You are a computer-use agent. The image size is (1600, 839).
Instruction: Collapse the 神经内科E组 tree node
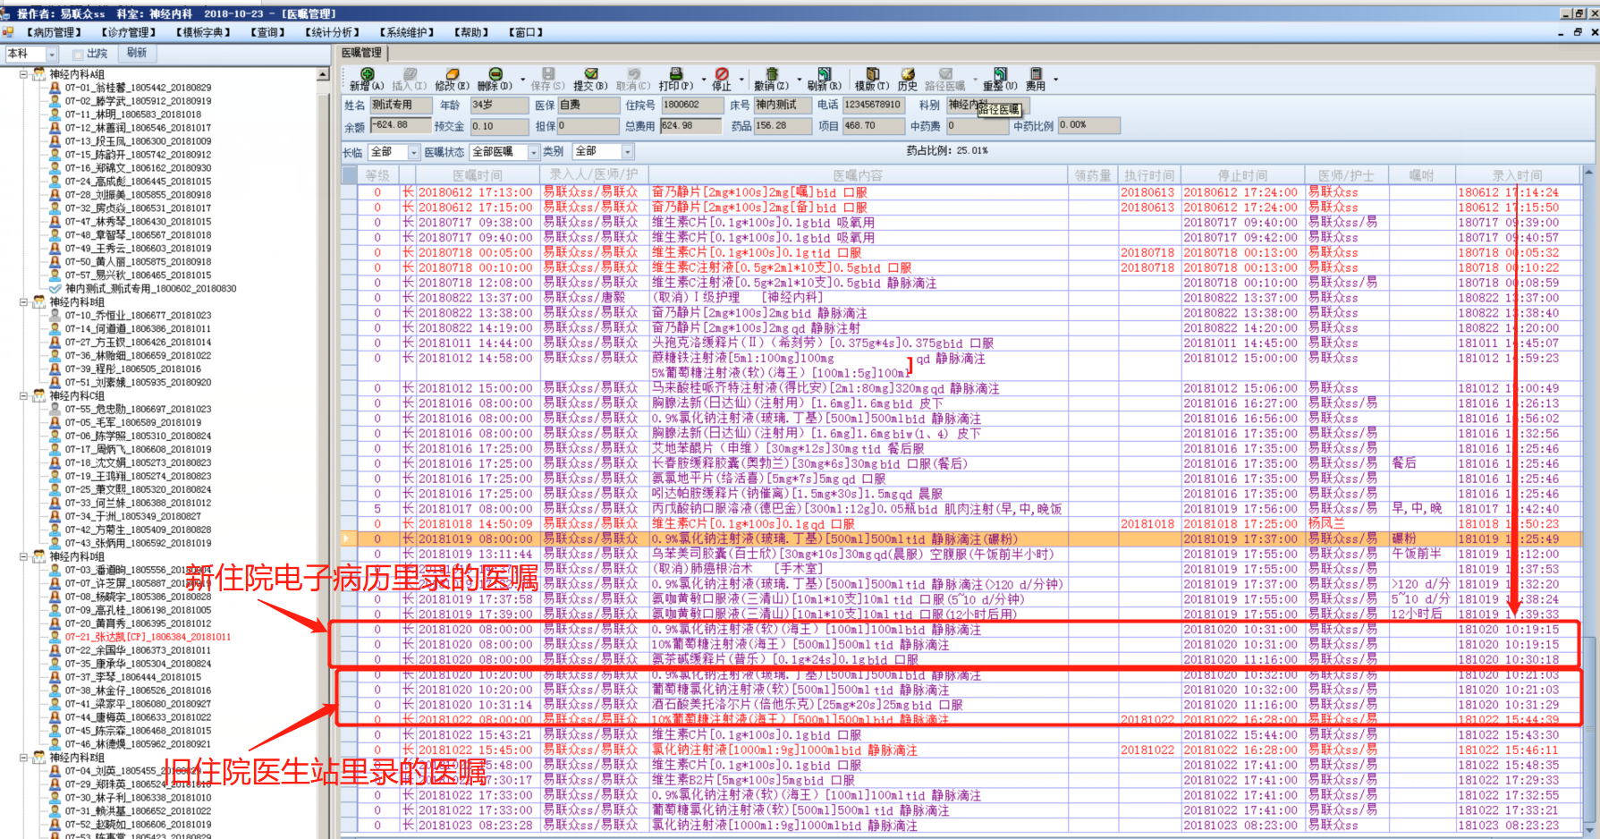(23, 758)
